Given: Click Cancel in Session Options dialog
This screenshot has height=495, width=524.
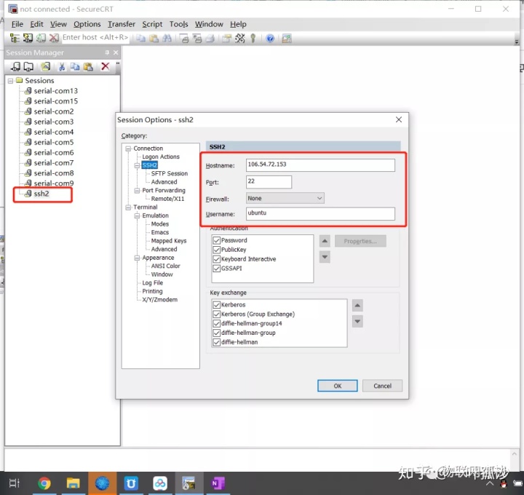Looking at the screenshot, I should pyautogui.click(x=382, y=386).
